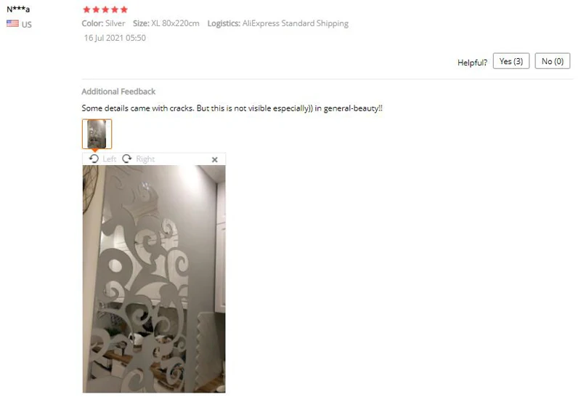Click the review text about cracks
This screenshot has width=581, height=397.
(232, 108)
